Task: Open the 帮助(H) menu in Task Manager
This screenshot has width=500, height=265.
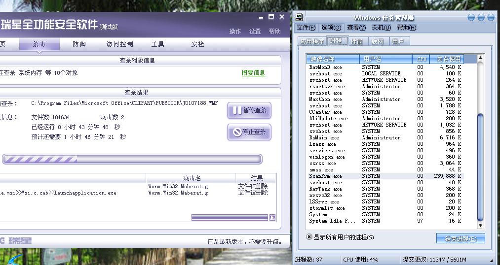Action: point(406,28)
